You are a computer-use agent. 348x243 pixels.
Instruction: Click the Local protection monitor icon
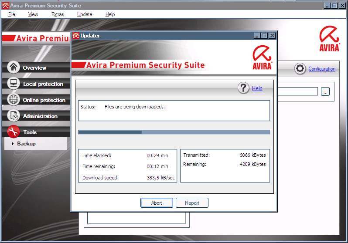pos(14,83)
